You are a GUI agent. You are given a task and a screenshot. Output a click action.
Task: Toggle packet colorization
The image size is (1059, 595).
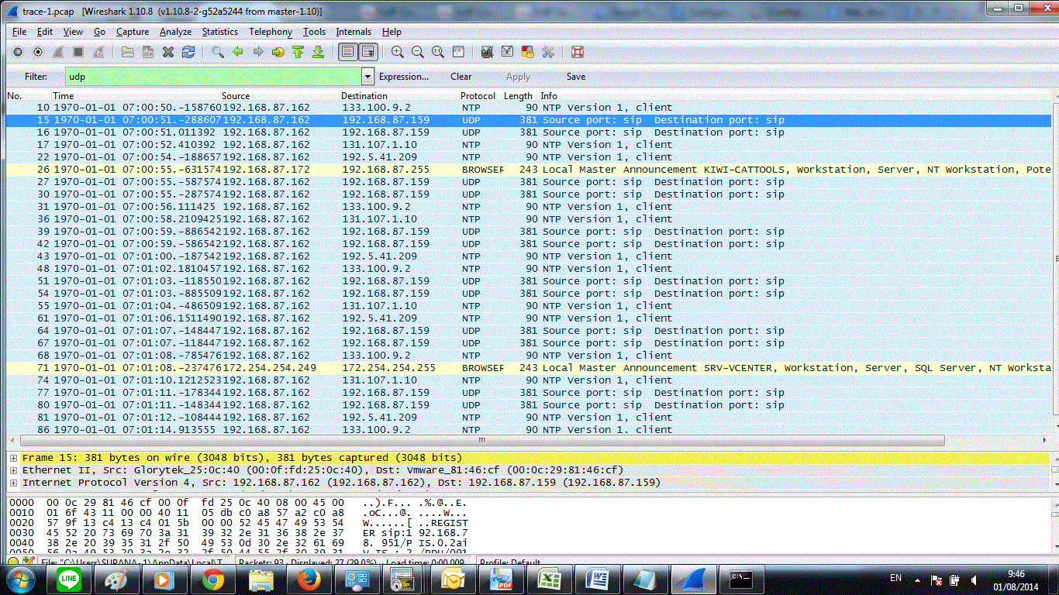pyautogui.click(x=347, y=52)
